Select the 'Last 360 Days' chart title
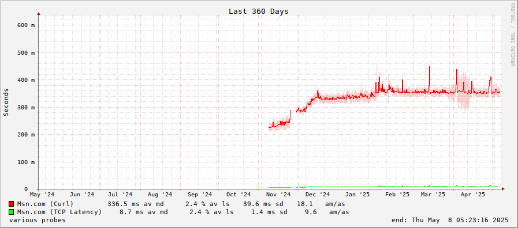 point(258,11)
